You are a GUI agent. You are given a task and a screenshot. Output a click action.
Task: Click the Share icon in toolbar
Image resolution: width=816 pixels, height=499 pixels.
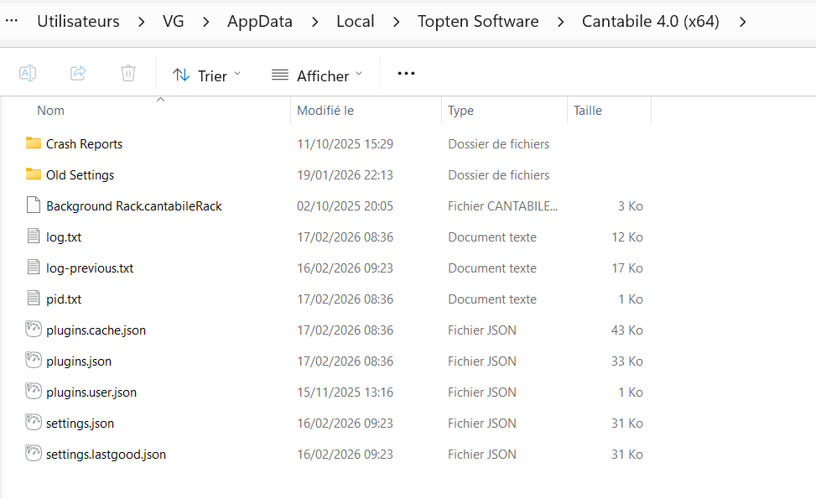point(78,74)
